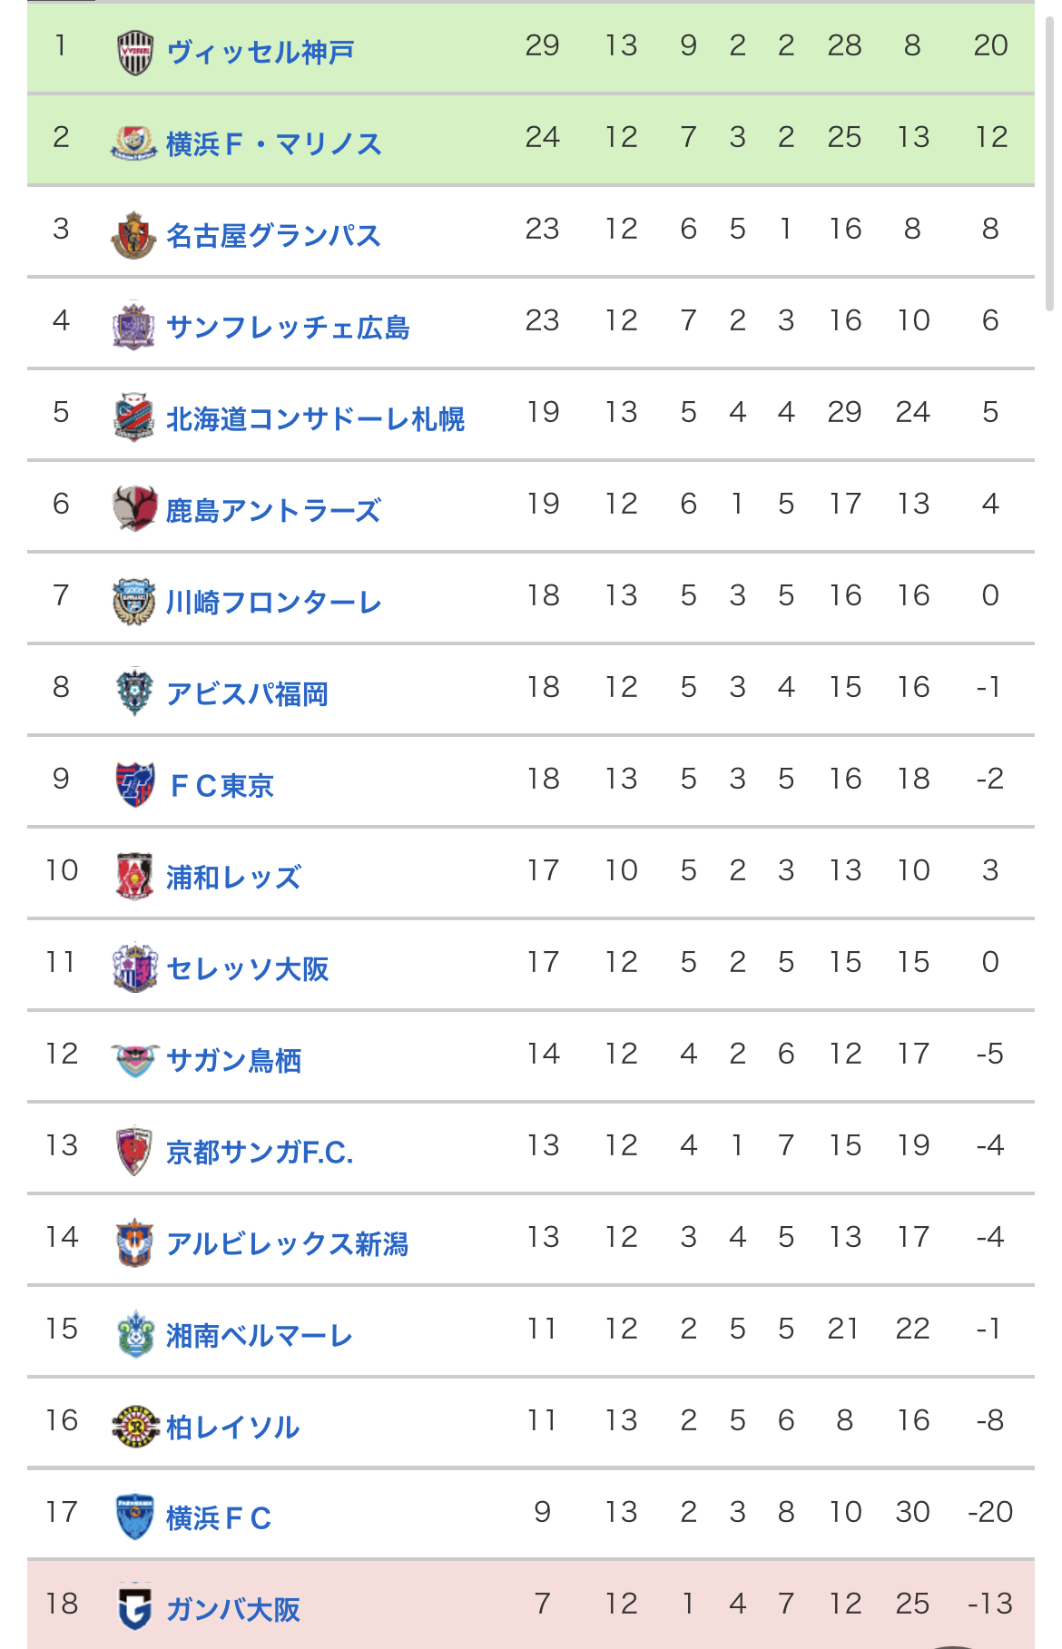The image size is (1062, 1649).
Task: Open the 横浜FC team link
Action: pos(219,1518)
